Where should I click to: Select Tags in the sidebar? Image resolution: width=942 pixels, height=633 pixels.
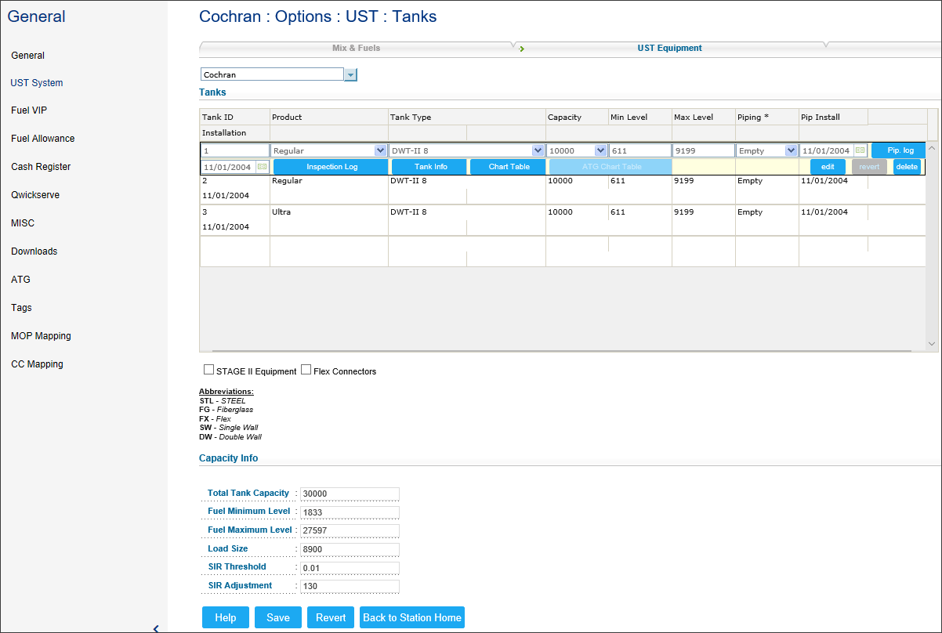pyautogui.click(x=22, y=308)
